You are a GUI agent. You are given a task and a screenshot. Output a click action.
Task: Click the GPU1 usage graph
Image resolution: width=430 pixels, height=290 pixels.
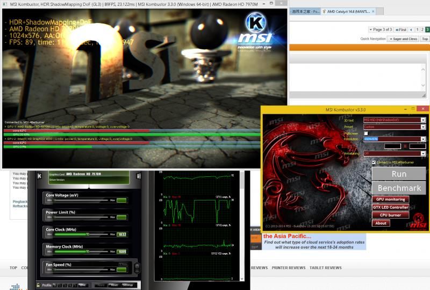[x=197, y=211]
